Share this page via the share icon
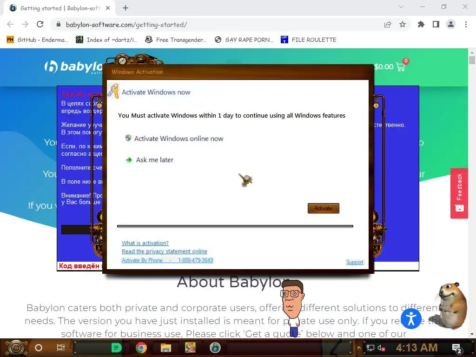The height and width of the screenshot is (357, 476). (x=388, y=24)
